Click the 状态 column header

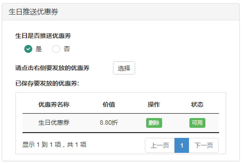pos(197,105)
